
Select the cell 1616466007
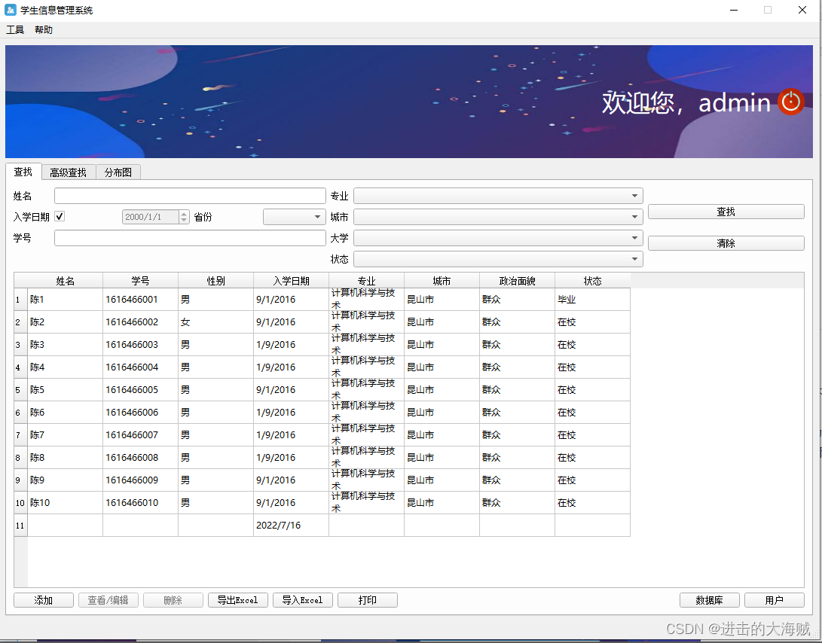[x=140, y=434]
